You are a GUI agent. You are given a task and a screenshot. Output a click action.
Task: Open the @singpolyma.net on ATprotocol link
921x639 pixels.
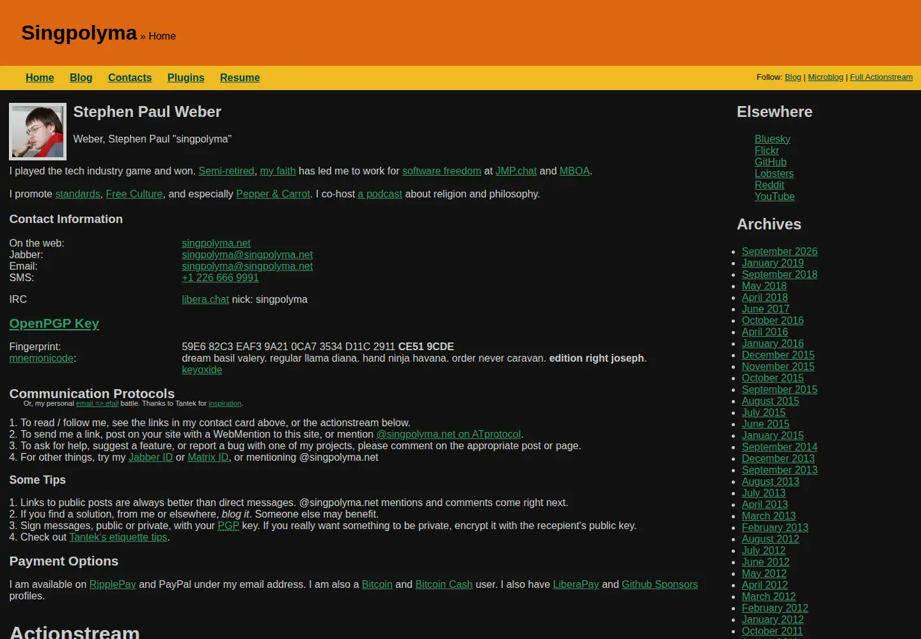point(448,435)
